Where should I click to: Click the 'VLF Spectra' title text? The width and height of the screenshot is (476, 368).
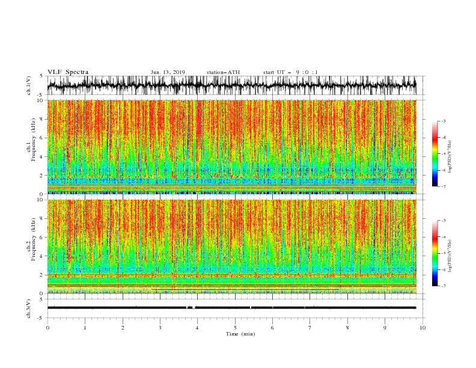click(x=68, y=72)
